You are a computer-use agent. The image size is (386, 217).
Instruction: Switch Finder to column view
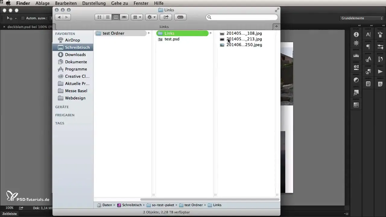click(x=116, y=17)
